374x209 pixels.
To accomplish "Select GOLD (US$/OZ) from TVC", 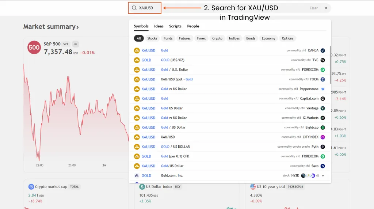I will pos(230,60).
